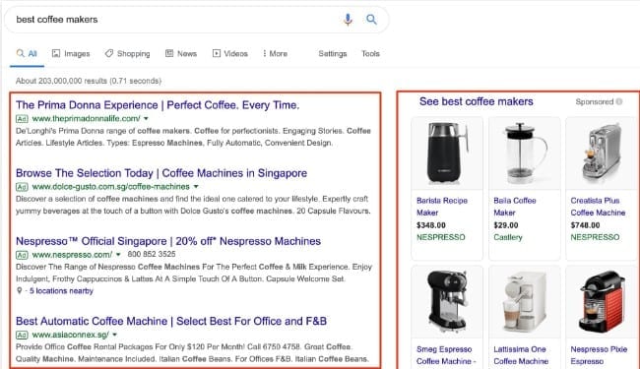Click the phone number 800 852 3525
This screenshot has height=369, width=640.
coord(152,255)
